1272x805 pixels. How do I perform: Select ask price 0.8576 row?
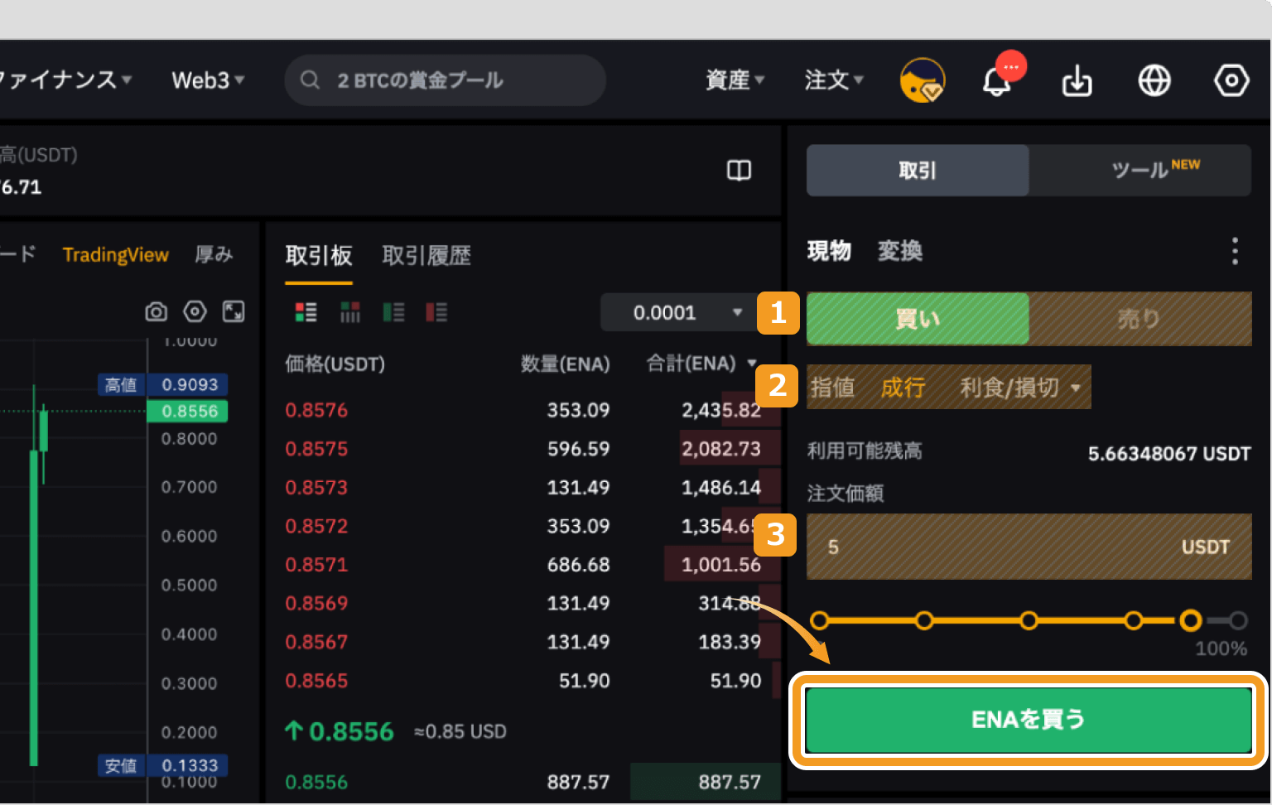(523, 410)
